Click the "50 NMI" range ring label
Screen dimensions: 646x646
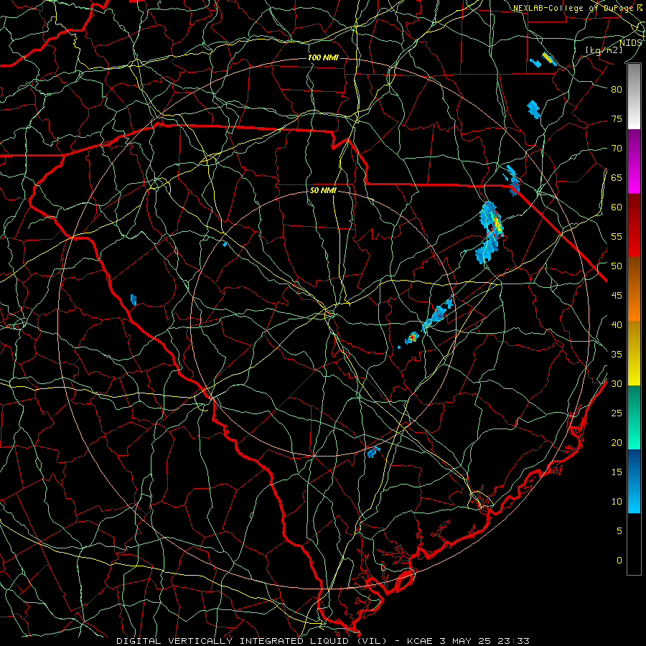tap(323, 190)
